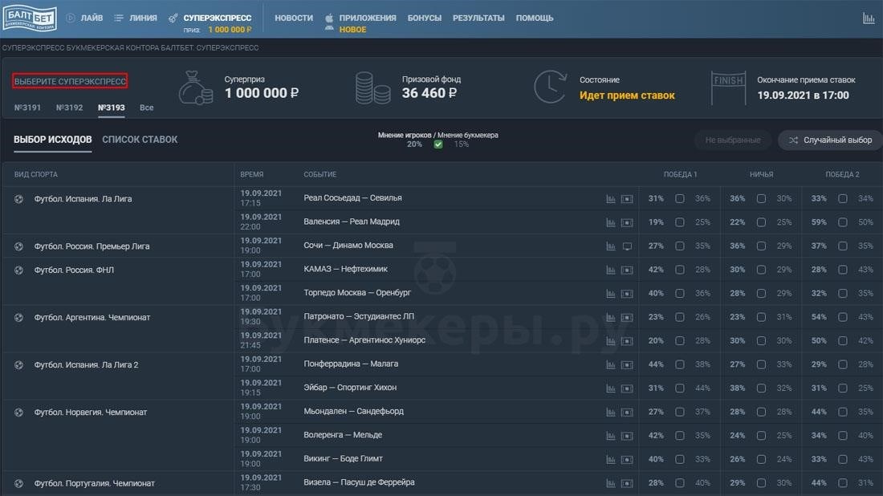Go to Новости
The width and height of the screenshot is (883, 496).
pyautogui.click(x=293, y=18)
